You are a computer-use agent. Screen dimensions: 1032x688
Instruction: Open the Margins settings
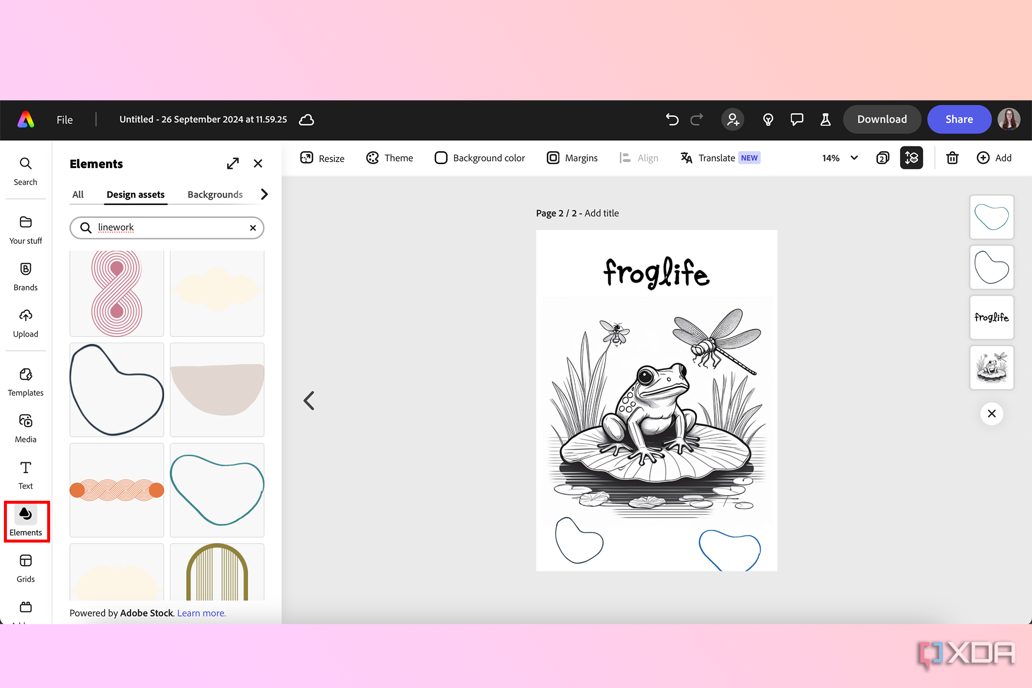point(572,158)
